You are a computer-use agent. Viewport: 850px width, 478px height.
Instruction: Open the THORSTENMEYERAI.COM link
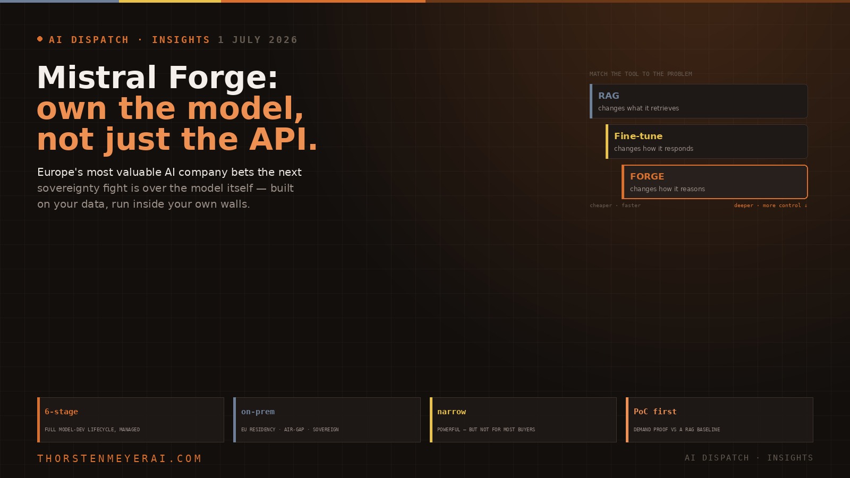coord(120,458)
